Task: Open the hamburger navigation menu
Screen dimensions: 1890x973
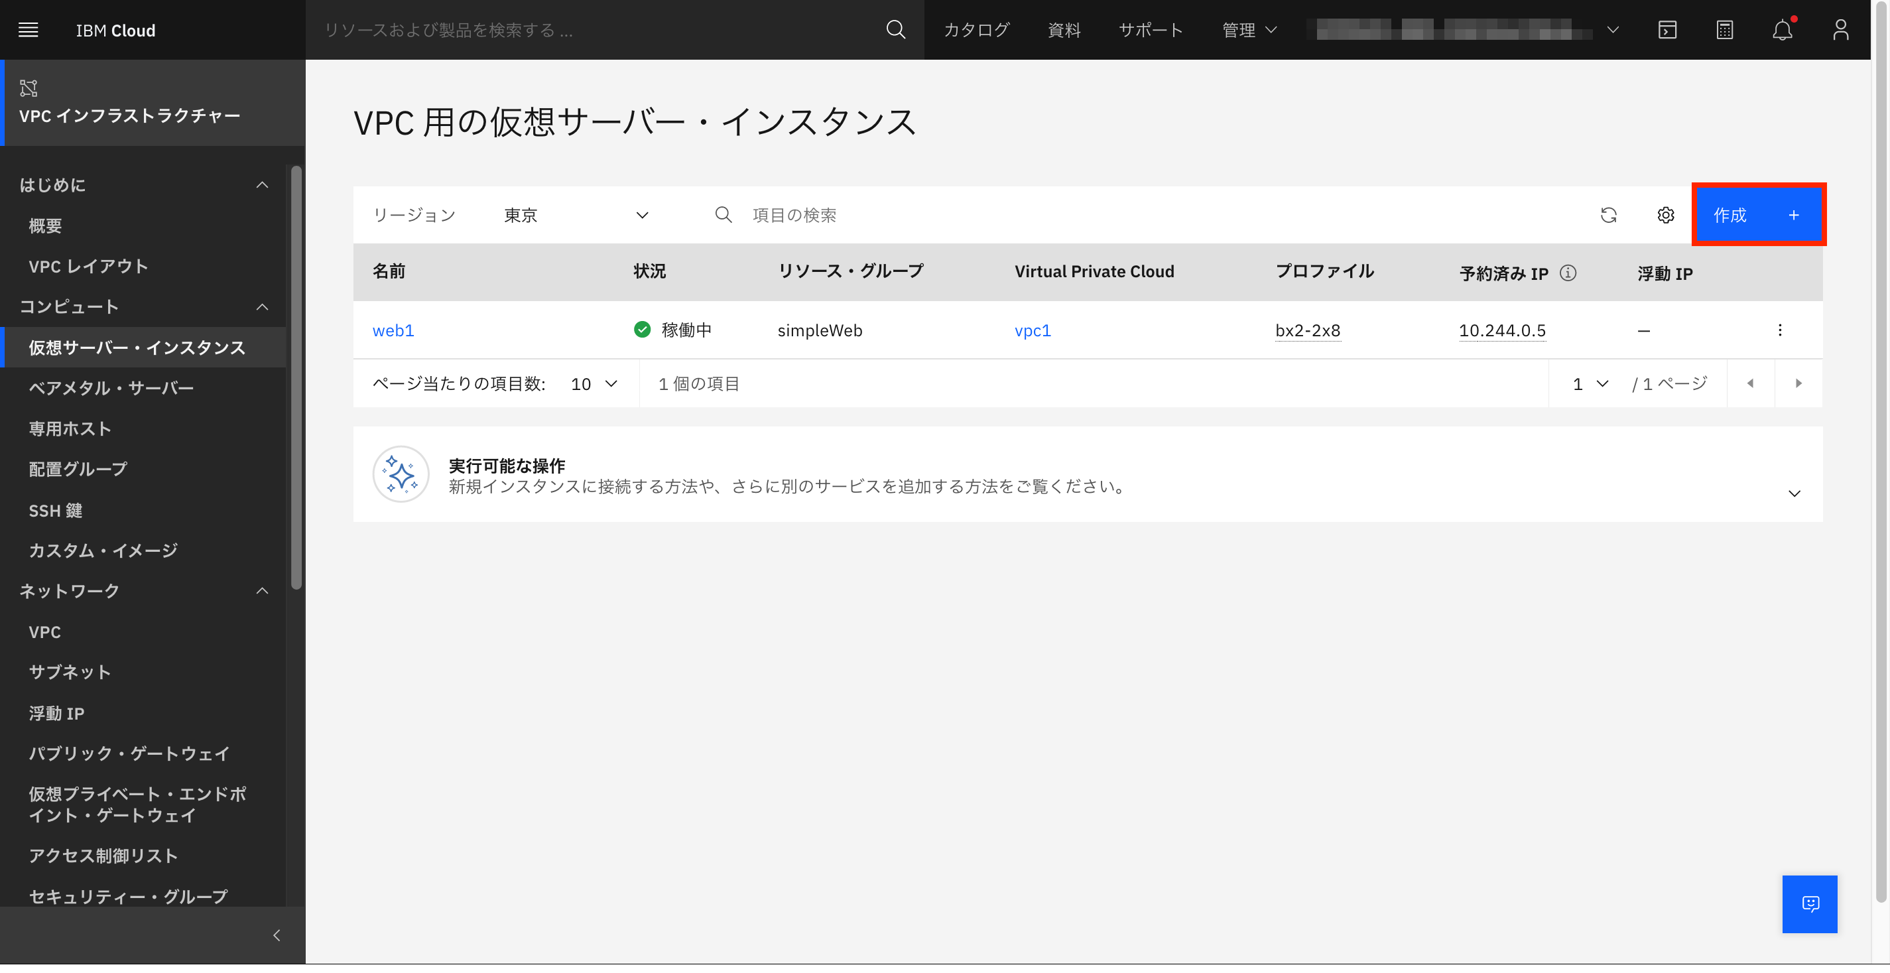Action: (x=28, y=30)
